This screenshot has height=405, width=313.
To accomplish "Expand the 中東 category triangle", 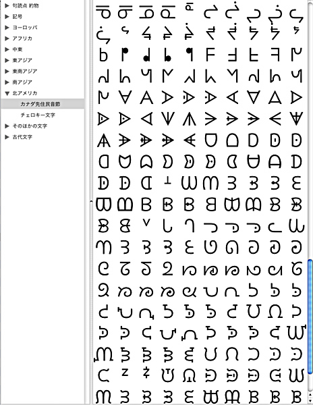I will (x=7, y=49).
